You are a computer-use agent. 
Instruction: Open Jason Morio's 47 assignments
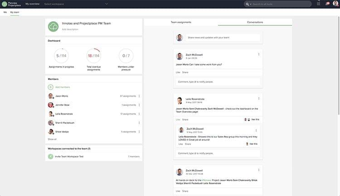pyautogui.click(x=128, y=96)
